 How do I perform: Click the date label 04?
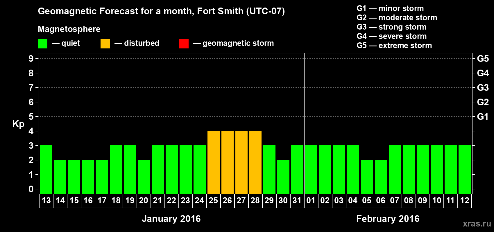(353, 200)
